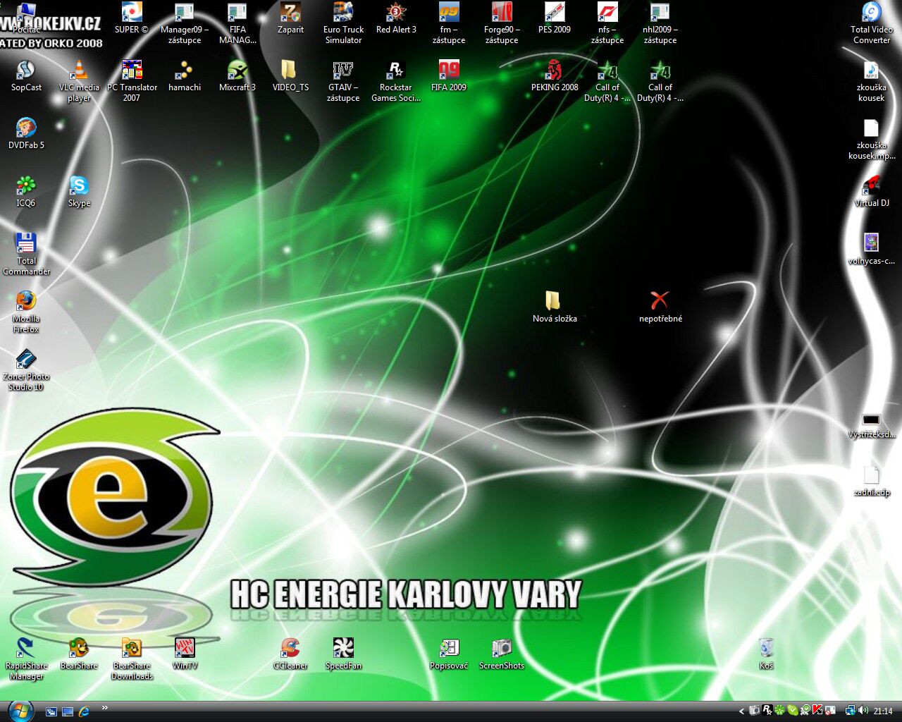
Task: Select the Red Alert 3 desktop icon
Action: (x=396, y=19)
